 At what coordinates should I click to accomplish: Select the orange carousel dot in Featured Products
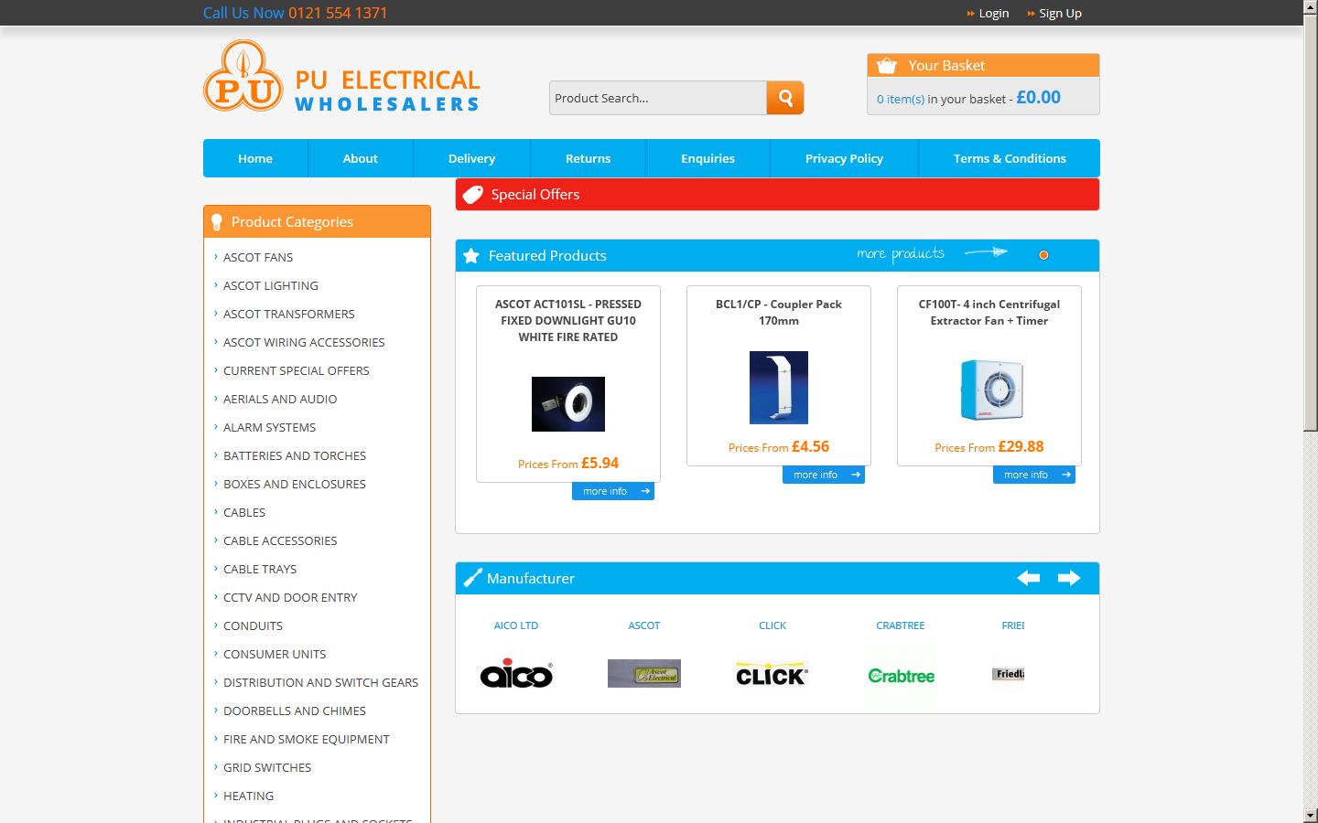[x=1043, y=255]
